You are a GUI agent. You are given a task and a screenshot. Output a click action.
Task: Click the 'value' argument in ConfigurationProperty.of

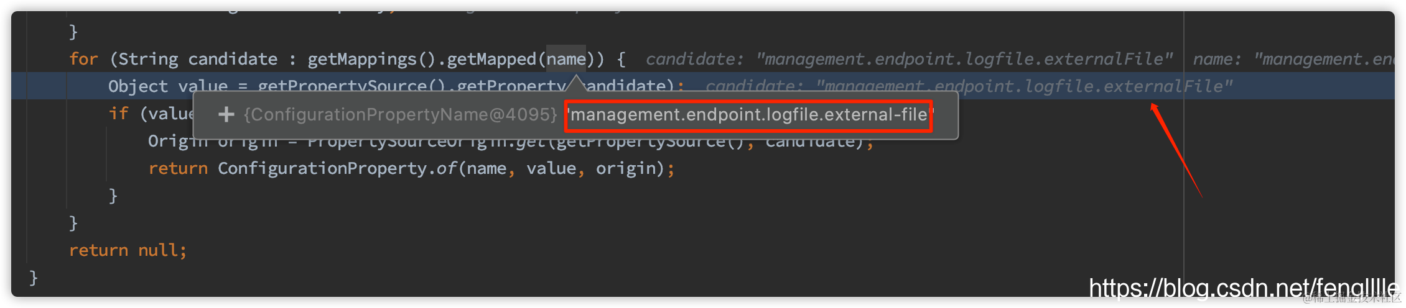point(551,168)
